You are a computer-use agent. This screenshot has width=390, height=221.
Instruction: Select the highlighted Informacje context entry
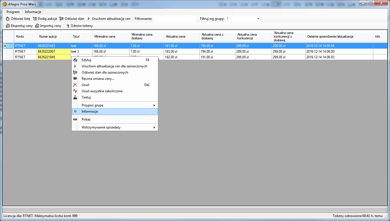click(x=115, y=111)
